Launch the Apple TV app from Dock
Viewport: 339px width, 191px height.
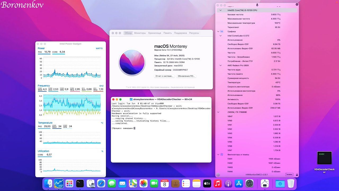click(x=207, y=183)
